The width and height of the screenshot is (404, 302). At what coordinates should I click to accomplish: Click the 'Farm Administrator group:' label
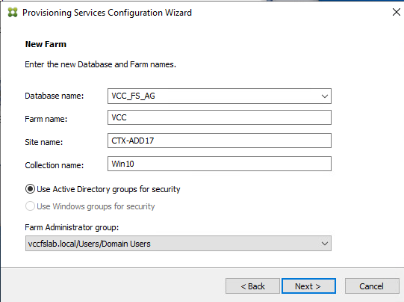[72, 227]
